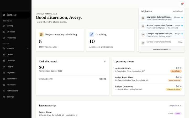This screenshot has width=189, height=118.
Task: Open Payments in the sidebar
Action: (x=16, y=73)
